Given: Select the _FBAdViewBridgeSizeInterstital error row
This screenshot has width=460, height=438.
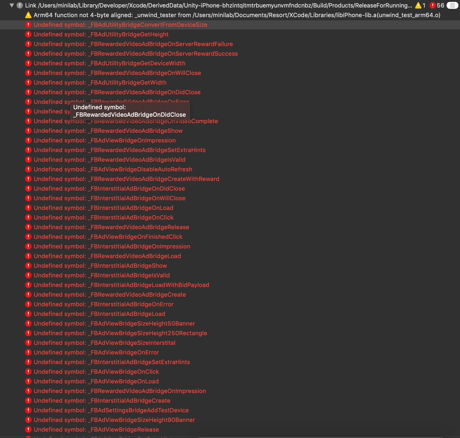Looking at the screenshot, I should click(230, 343).
